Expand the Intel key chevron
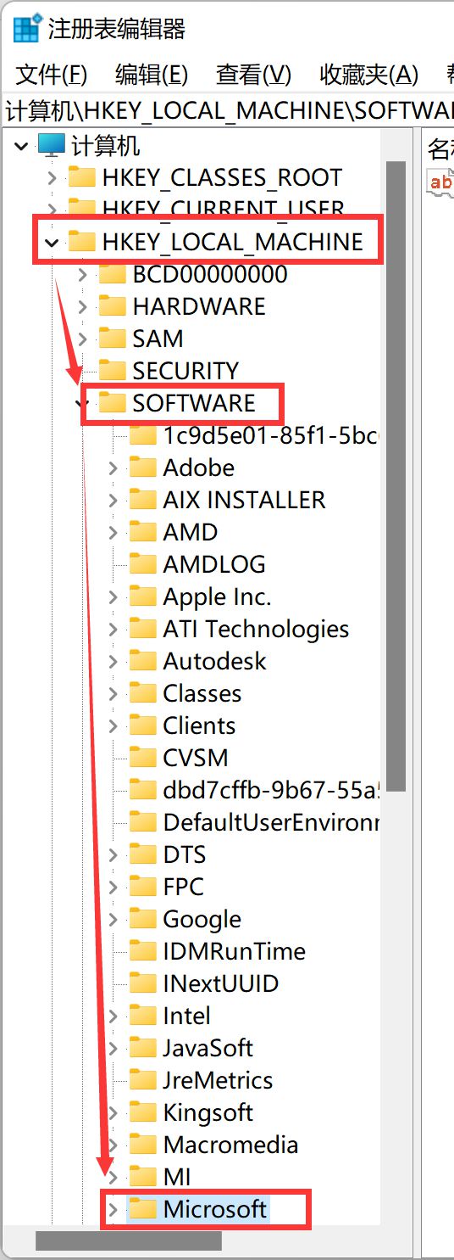Image resolution: width=454 pixels, height=1260 pixels. click(113, 1016)
